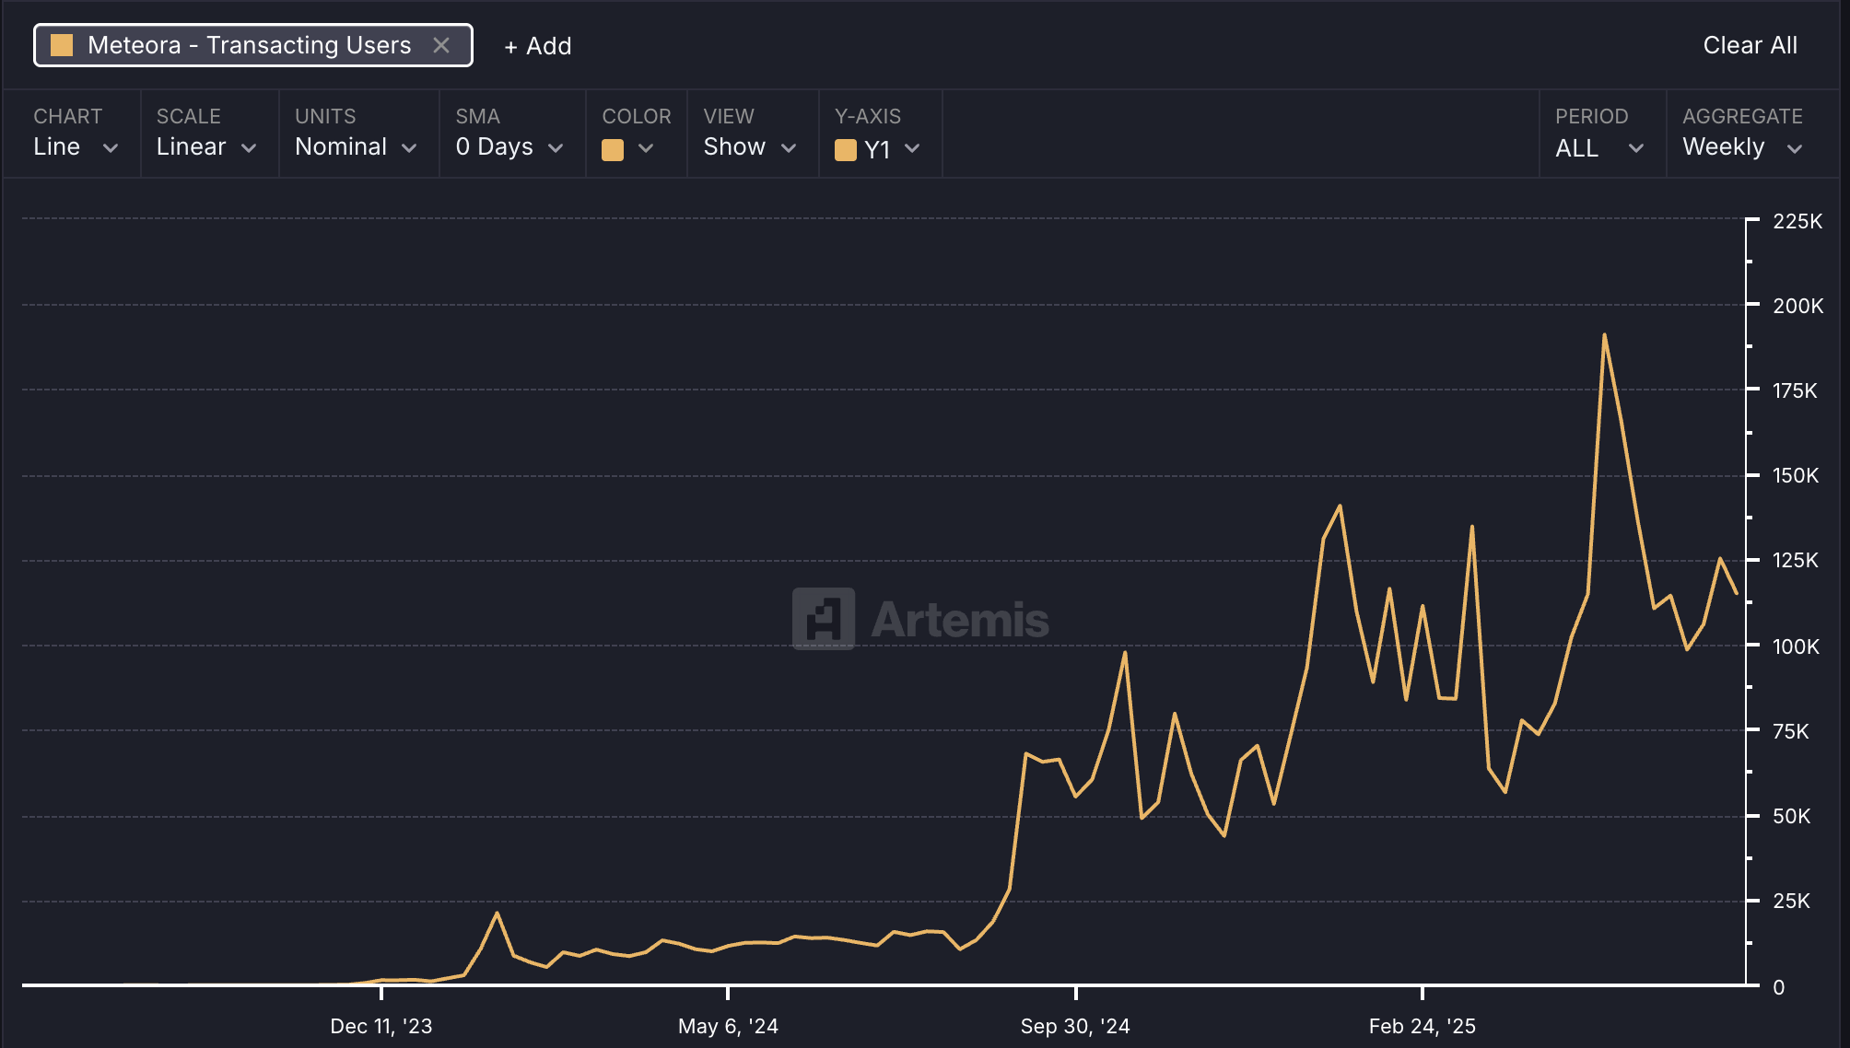
Task: Click the chevron next to the COLOR swatch
Action: click(x=646, y=148)
